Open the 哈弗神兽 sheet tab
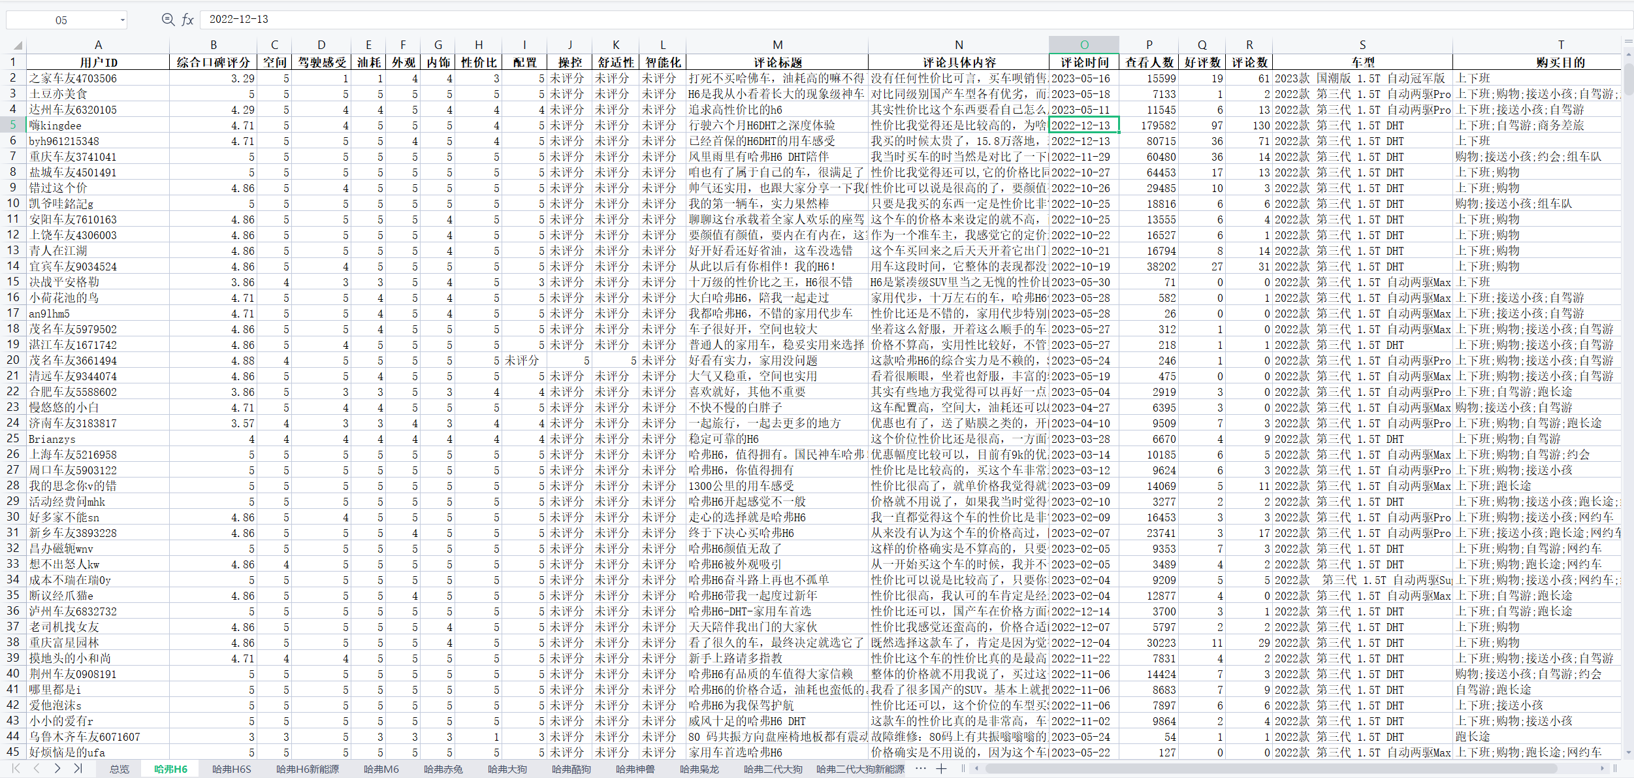 (635, 769)
